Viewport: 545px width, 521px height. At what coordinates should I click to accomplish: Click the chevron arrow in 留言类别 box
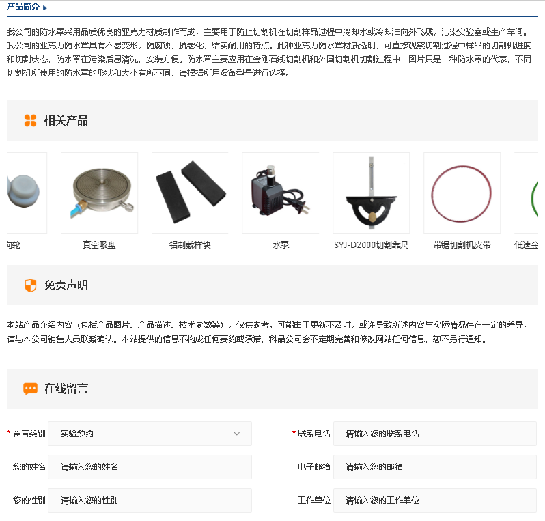237,434
